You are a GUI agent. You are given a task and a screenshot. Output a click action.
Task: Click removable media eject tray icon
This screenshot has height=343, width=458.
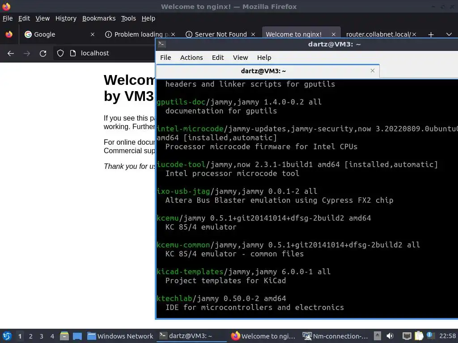[x=377, y=336]
